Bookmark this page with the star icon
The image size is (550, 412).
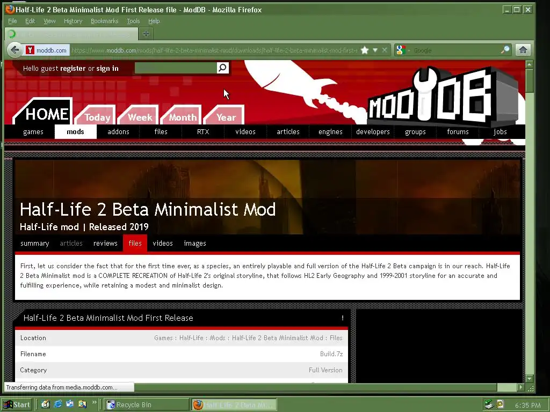[x=365, y=50]
